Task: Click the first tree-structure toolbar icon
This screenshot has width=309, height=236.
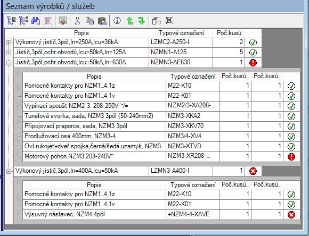Action: click(x=11, y=20)
